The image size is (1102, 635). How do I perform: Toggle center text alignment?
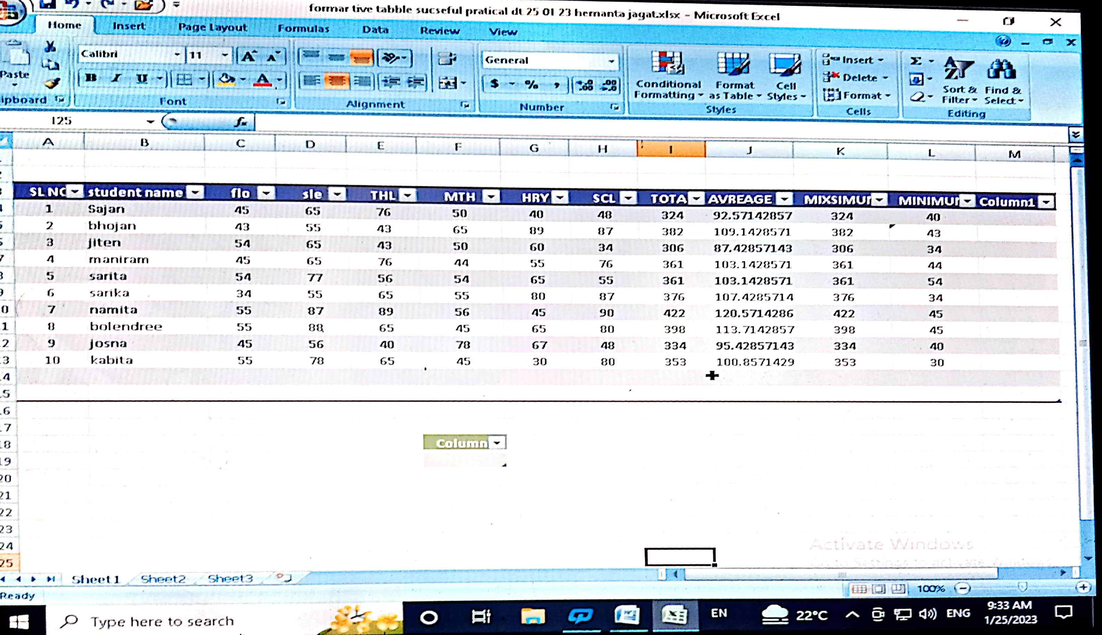[336, 81]
